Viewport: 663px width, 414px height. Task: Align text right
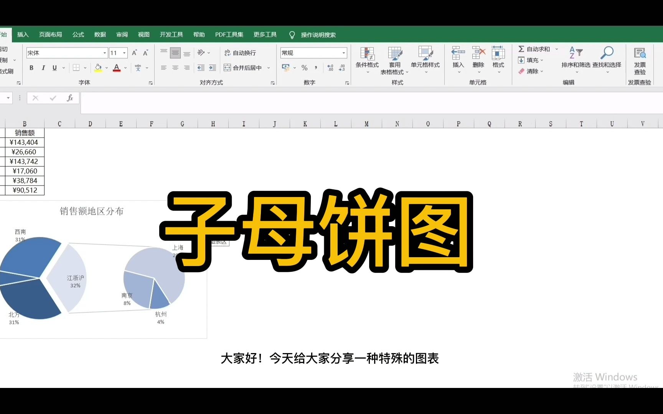187,68
